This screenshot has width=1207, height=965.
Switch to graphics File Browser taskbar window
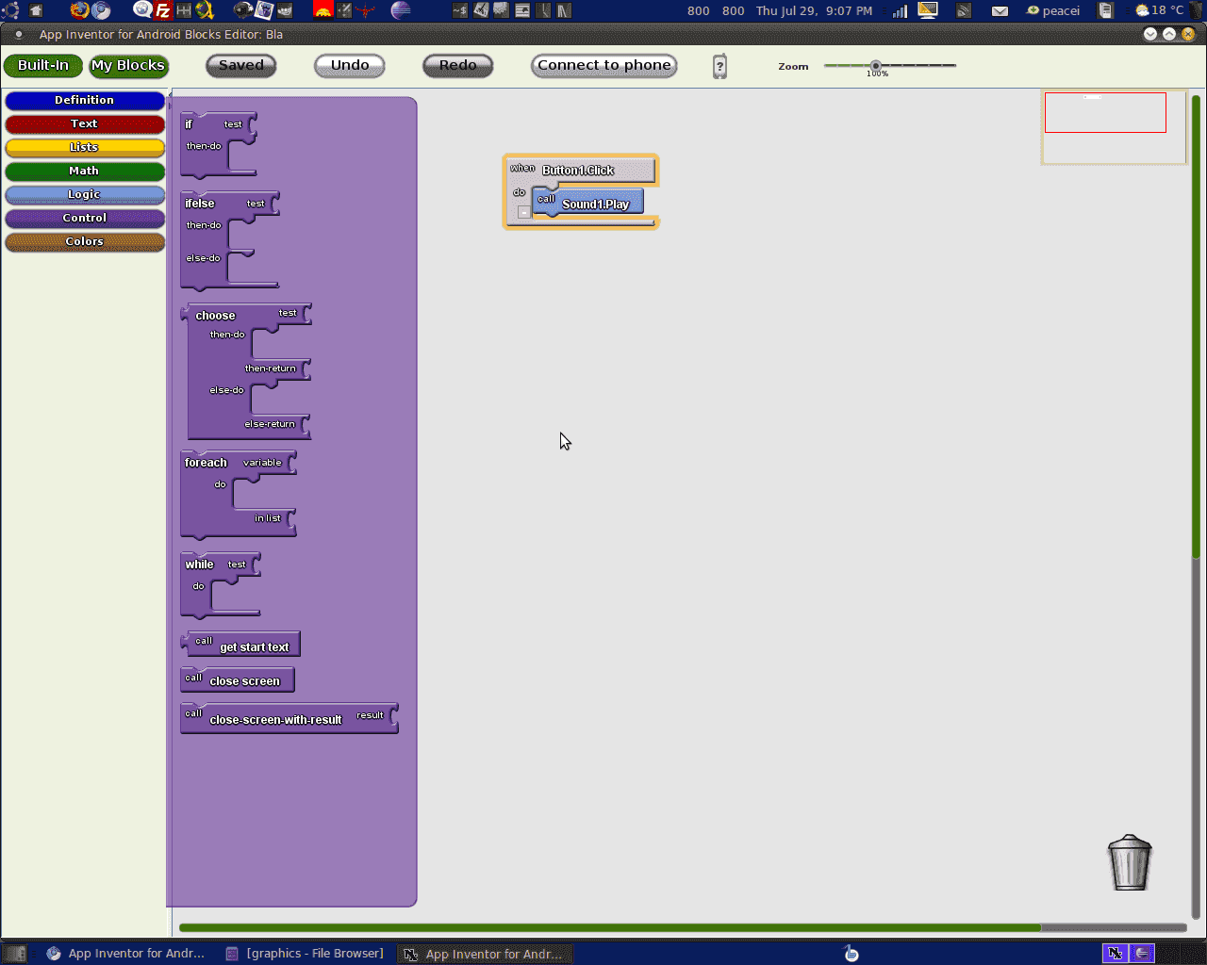[x=306, y=954]
